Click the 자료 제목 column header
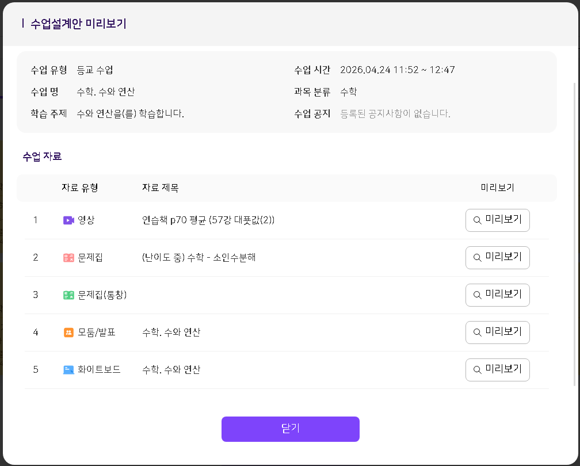580x466 pixels. 160,188
